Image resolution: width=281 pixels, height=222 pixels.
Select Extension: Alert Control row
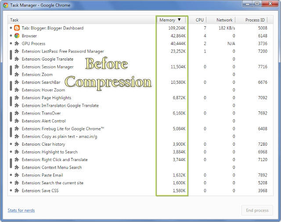tap(140, 121)
